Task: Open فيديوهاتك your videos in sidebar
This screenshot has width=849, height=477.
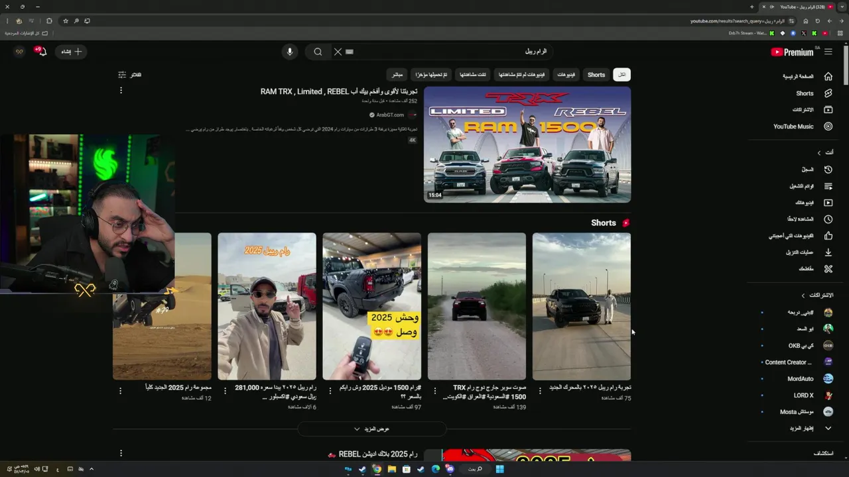Action: 813,203
